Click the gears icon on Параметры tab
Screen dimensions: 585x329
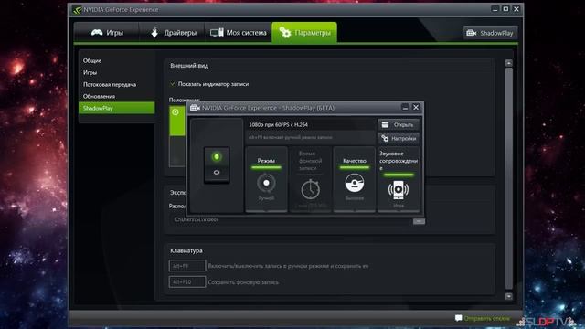point(285,33)
